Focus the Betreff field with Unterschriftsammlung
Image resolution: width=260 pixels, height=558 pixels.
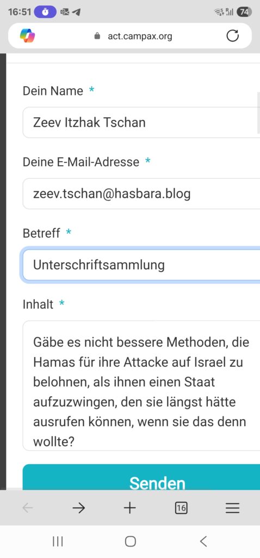click(x=141, y=265)
